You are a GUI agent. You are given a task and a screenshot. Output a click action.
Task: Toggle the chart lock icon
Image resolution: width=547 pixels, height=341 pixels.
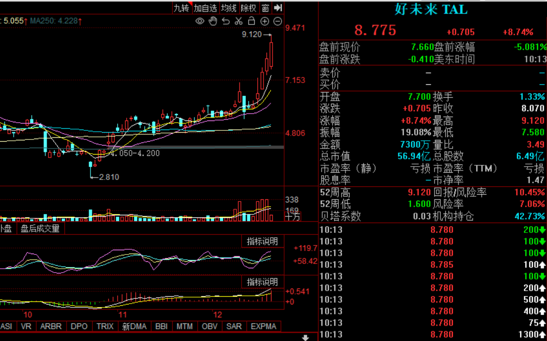click(252, 21)
